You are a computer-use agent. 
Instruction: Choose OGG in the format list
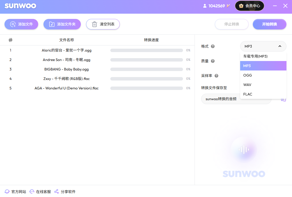click(x=263, y=75)
